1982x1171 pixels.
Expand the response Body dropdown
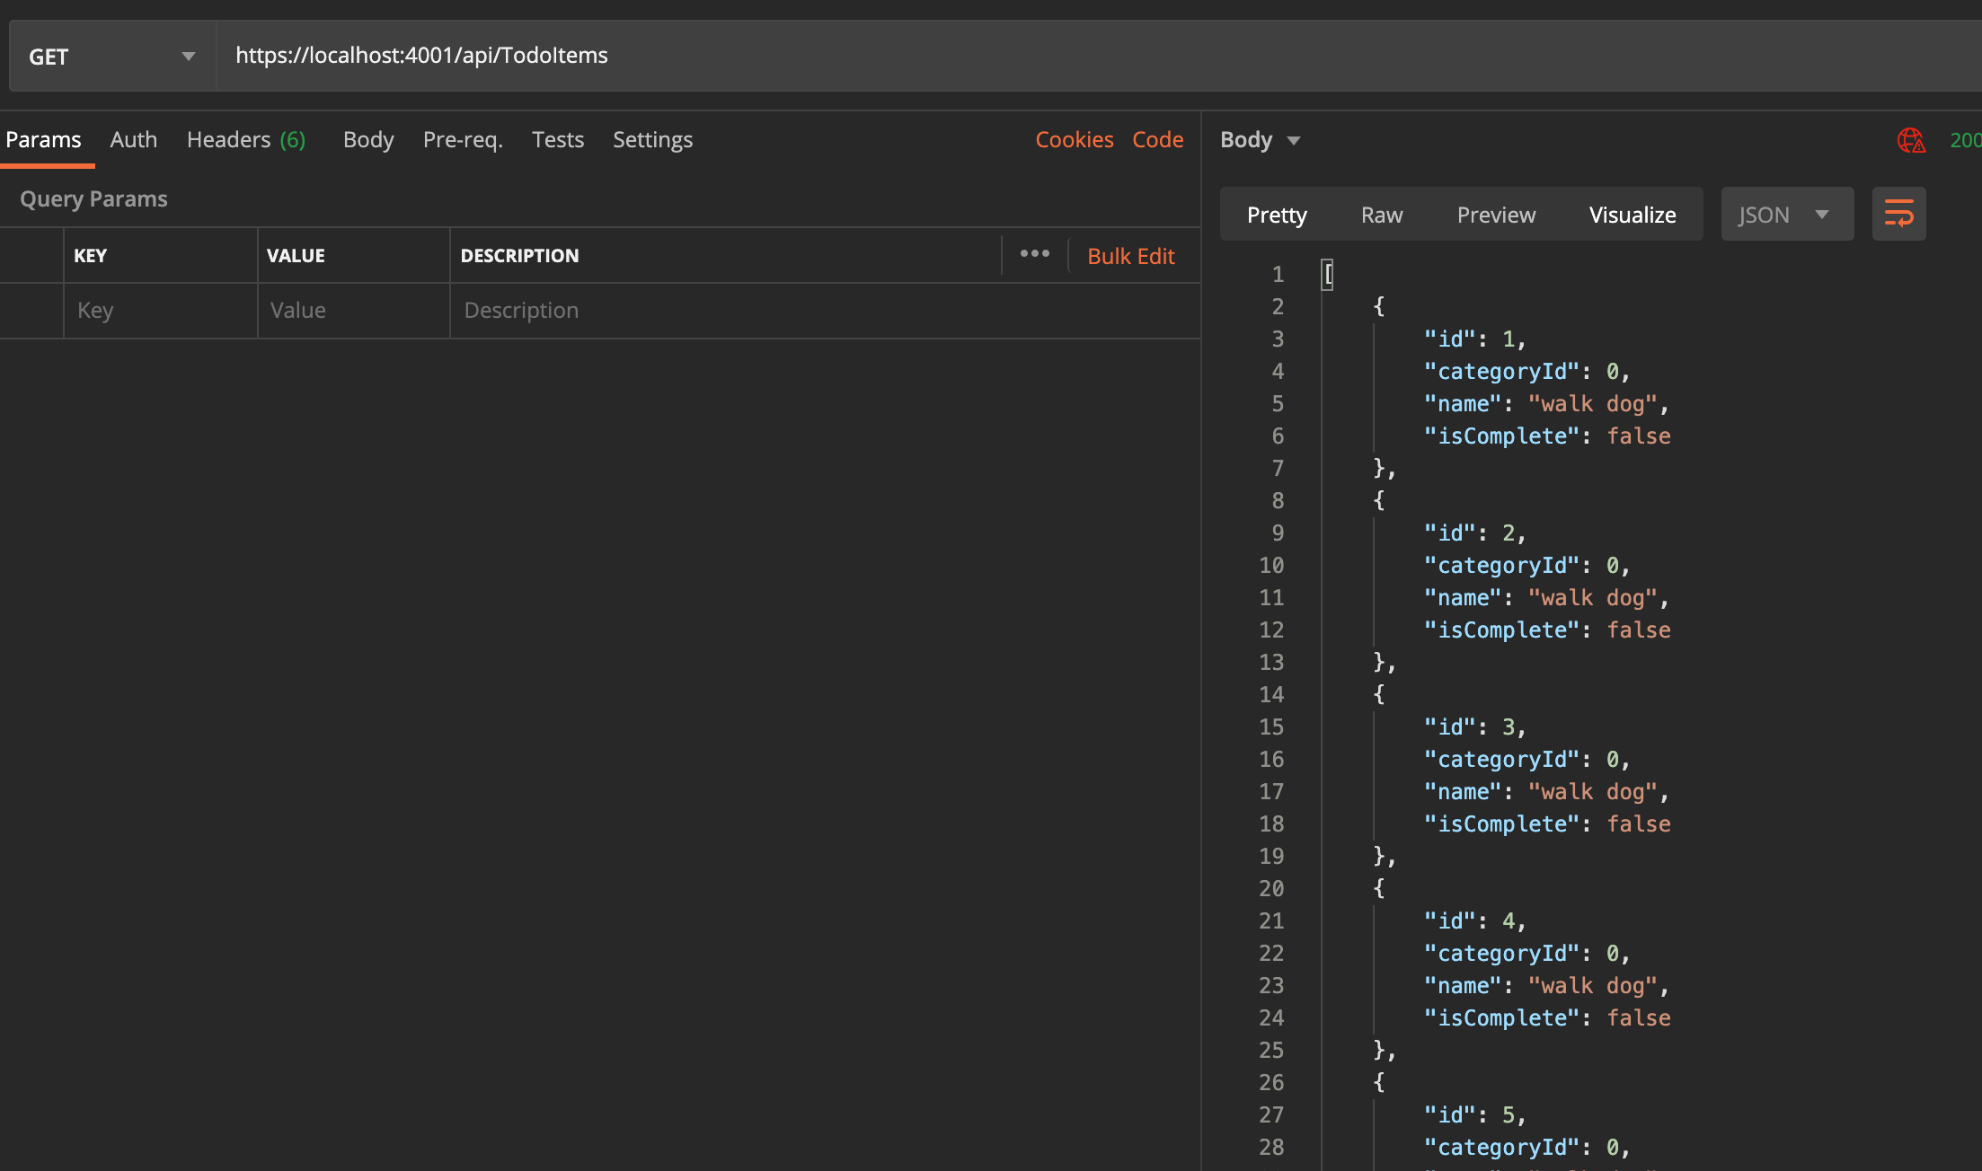click(x=1260, y=140)
